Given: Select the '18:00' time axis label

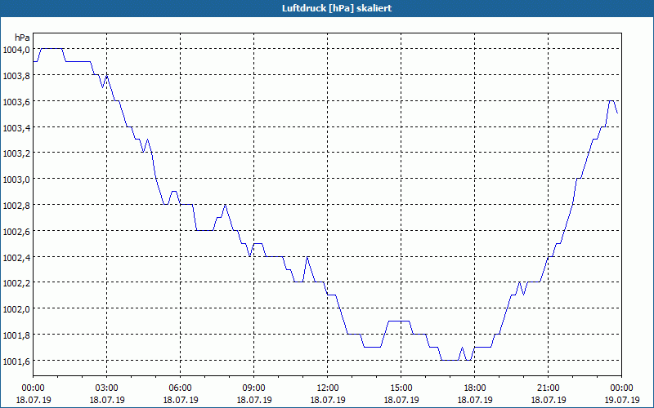Looking at the screenshot, I should point(475,388).
